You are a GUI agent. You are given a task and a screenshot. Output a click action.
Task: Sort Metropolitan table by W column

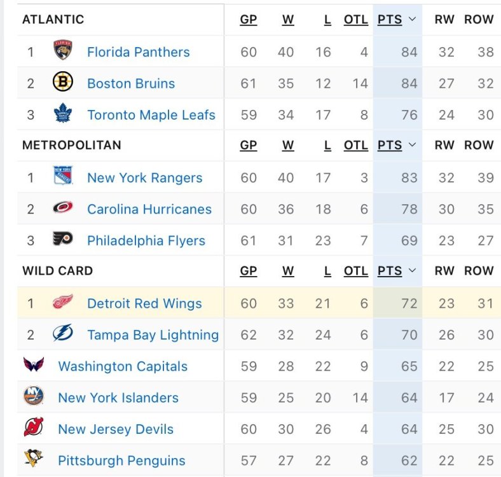(288, 145)
